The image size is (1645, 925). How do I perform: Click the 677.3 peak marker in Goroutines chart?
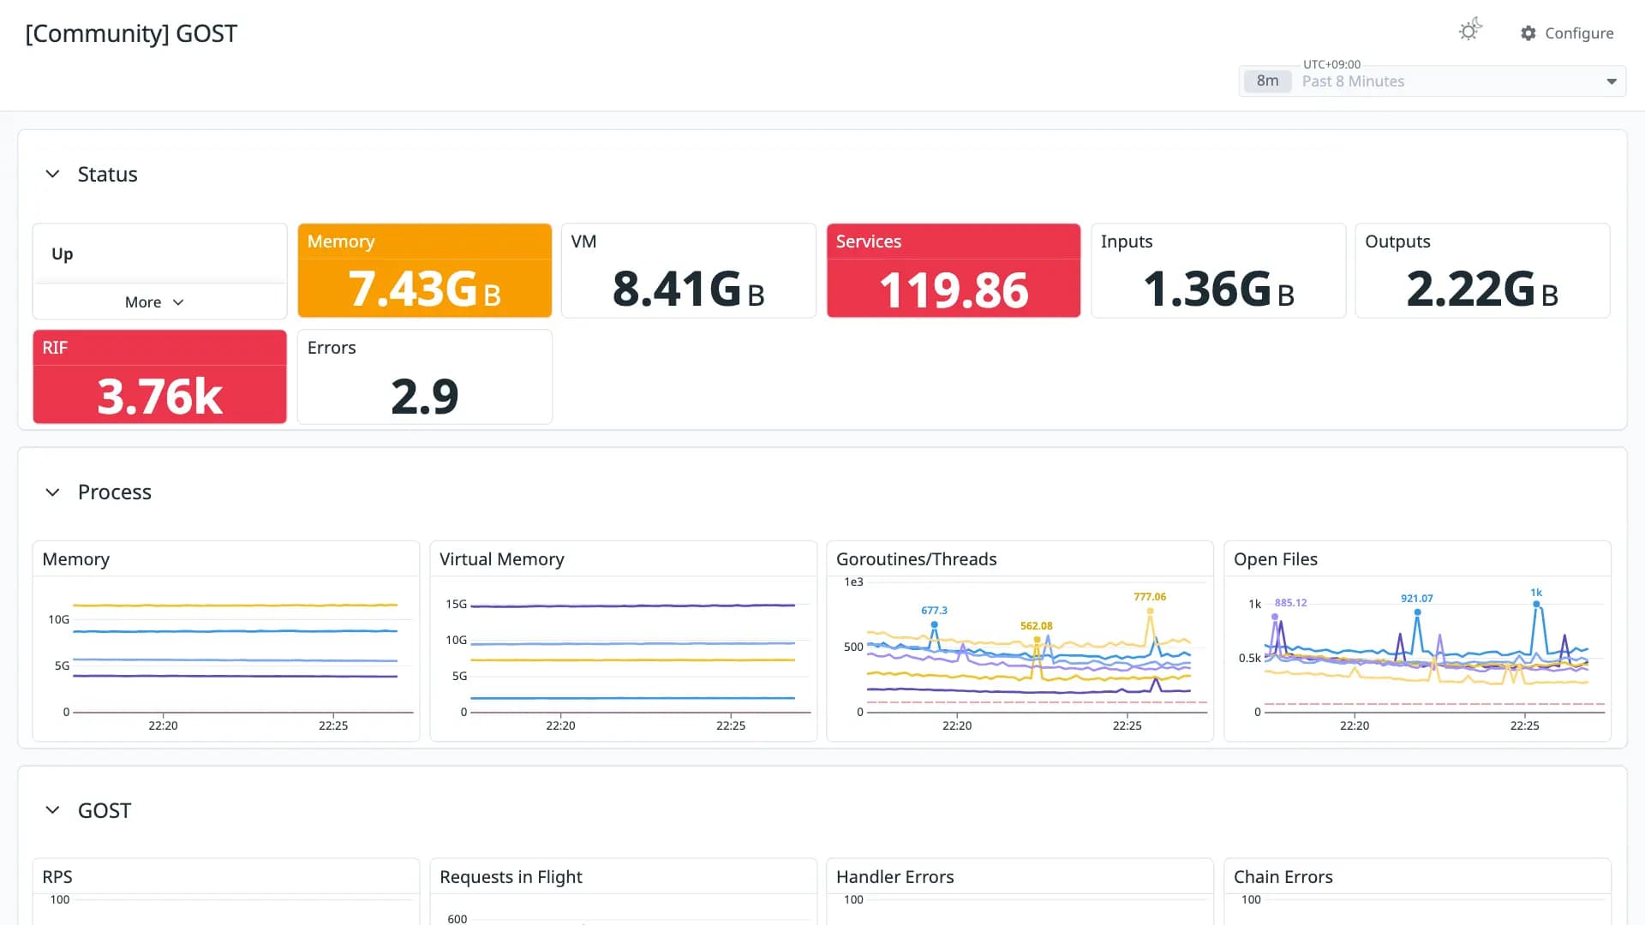pyautogui.click(x=934, y=624)
